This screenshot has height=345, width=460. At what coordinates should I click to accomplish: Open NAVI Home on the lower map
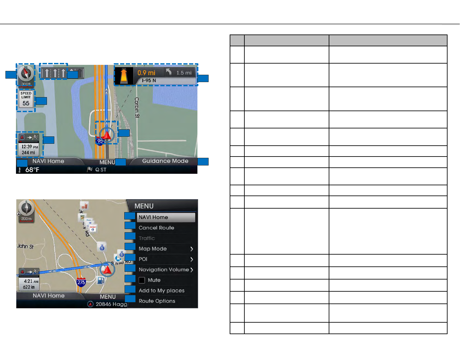(x=49, y=296)
